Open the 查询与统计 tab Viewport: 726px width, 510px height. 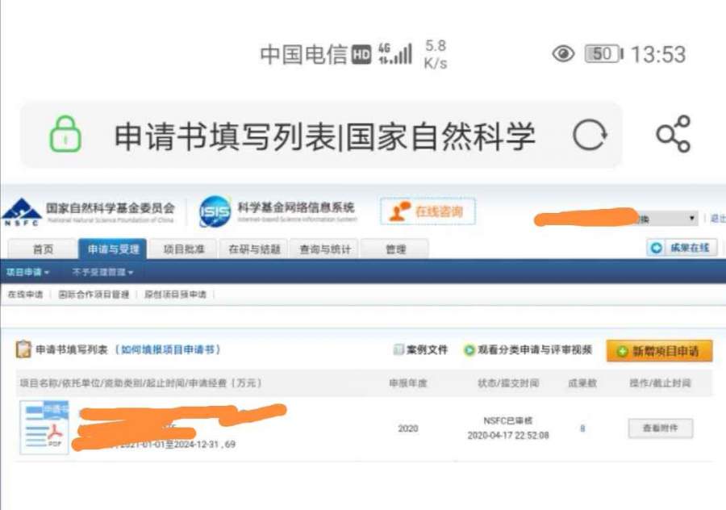pyautogui.click(x=325, y=249)
